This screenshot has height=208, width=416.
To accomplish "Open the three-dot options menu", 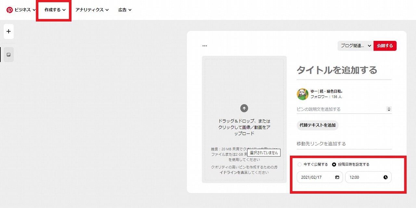I will click(x=205, y=46).
